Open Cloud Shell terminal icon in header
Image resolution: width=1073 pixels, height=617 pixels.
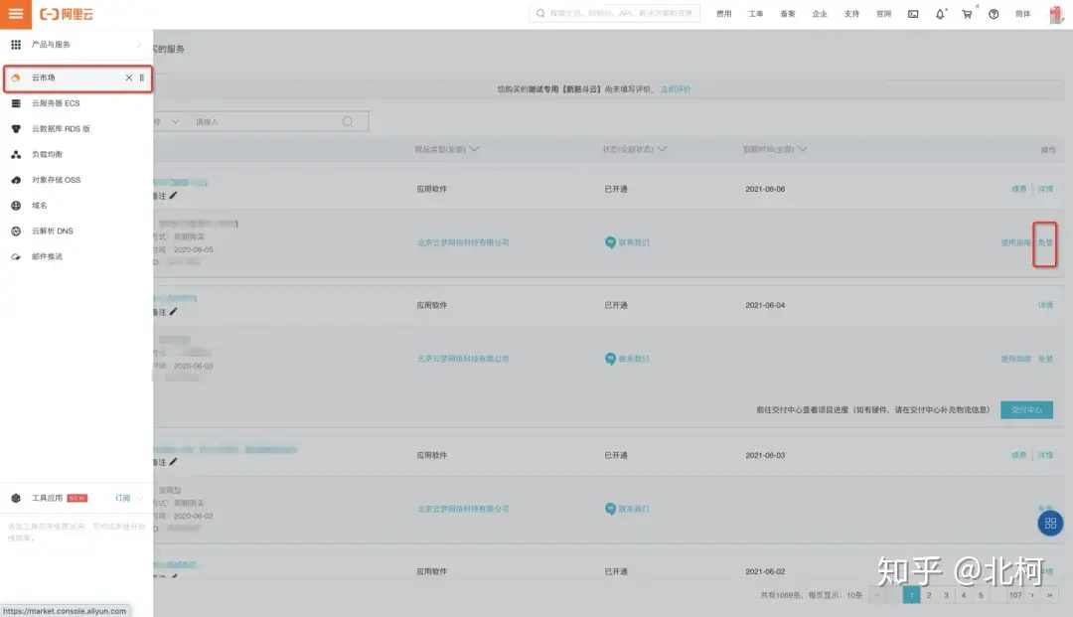(912, 14)
